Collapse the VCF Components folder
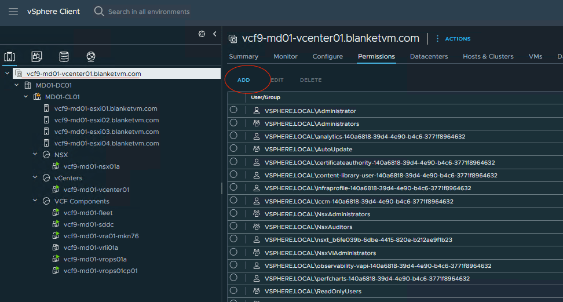This screenshot has height=302, width=563. [35, 201]
